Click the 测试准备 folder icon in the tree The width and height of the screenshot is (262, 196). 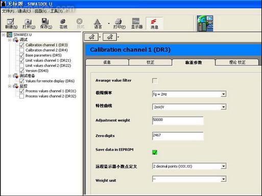coord(16,76)
